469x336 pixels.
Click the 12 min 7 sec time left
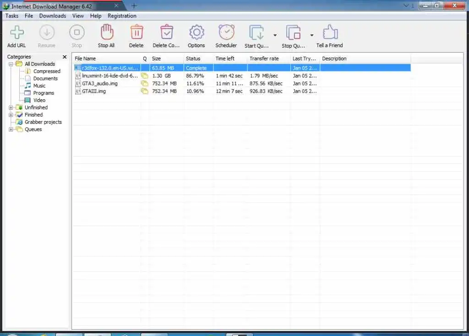point(229,91)
